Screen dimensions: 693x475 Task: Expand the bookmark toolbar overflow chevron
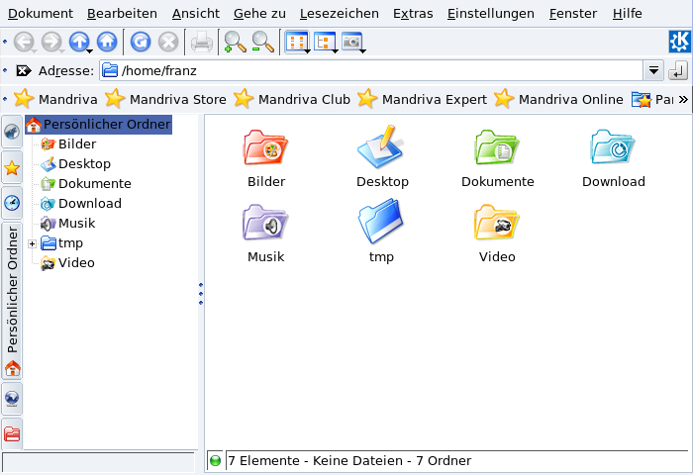[x=683, y=99]
